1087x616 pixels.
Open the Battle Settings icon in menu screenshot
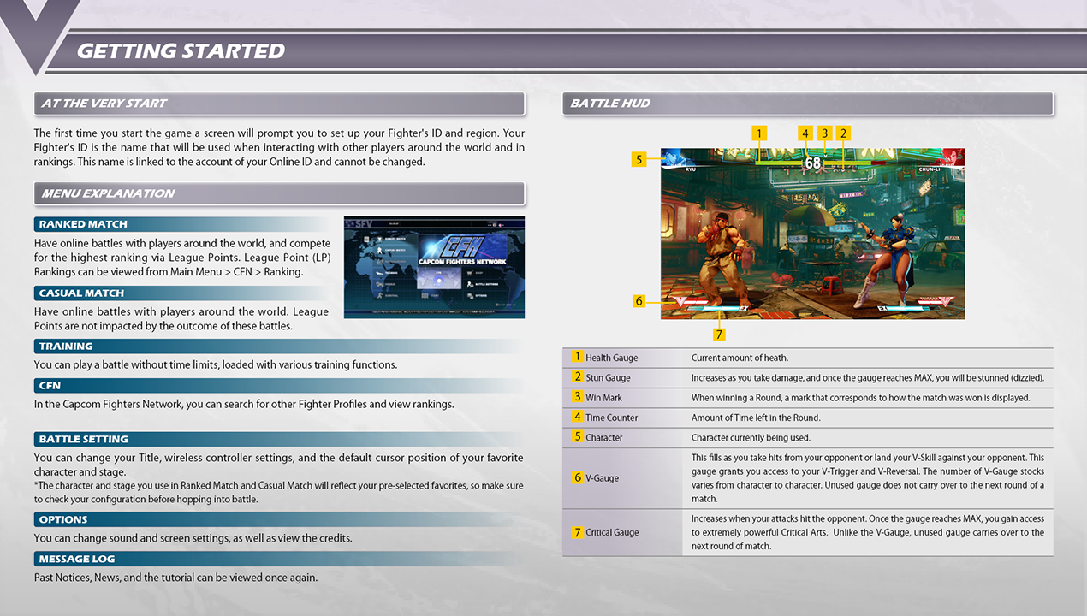(470, 284)
